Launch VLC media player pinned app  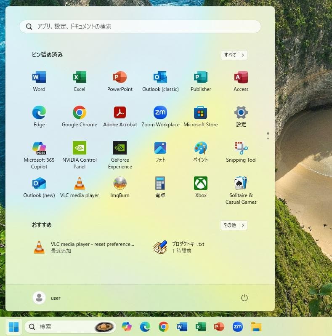(x=80, y=187)
